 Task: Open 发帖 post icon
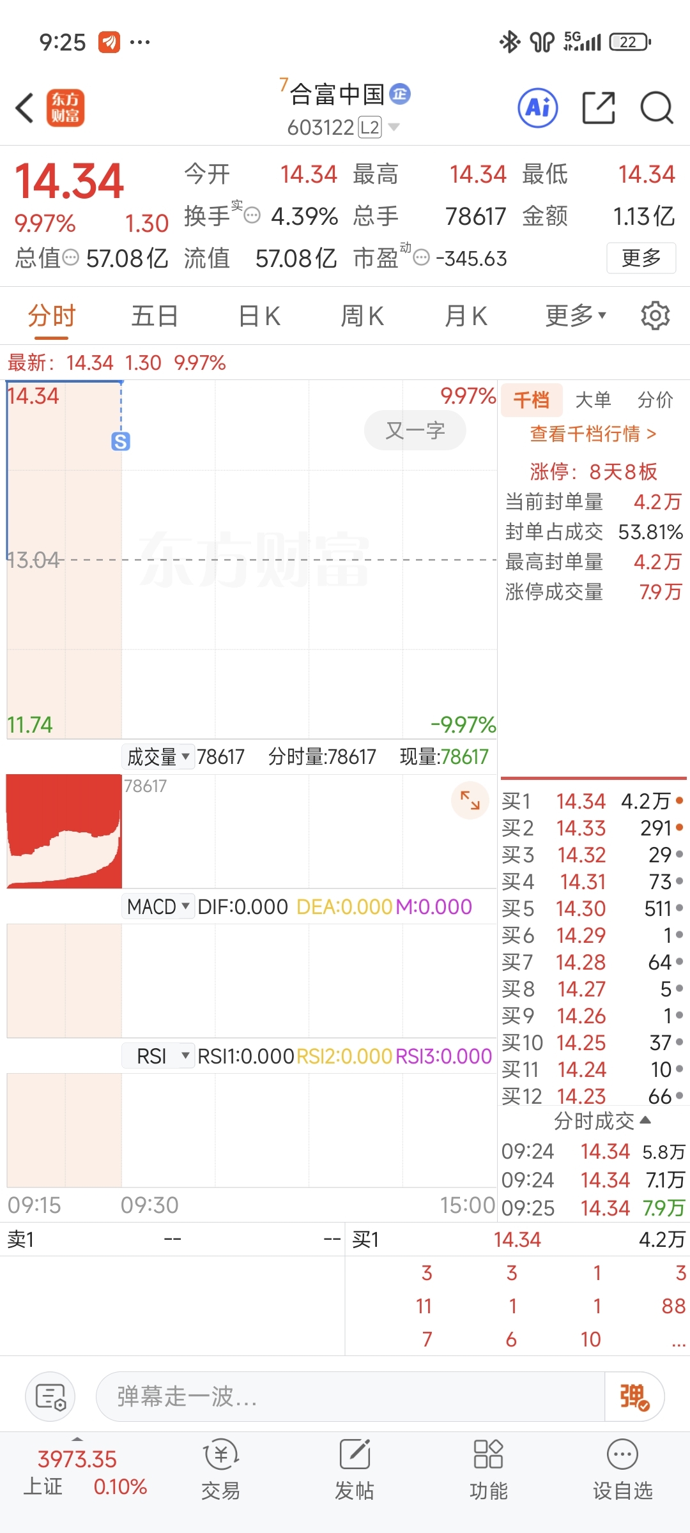355,1468
